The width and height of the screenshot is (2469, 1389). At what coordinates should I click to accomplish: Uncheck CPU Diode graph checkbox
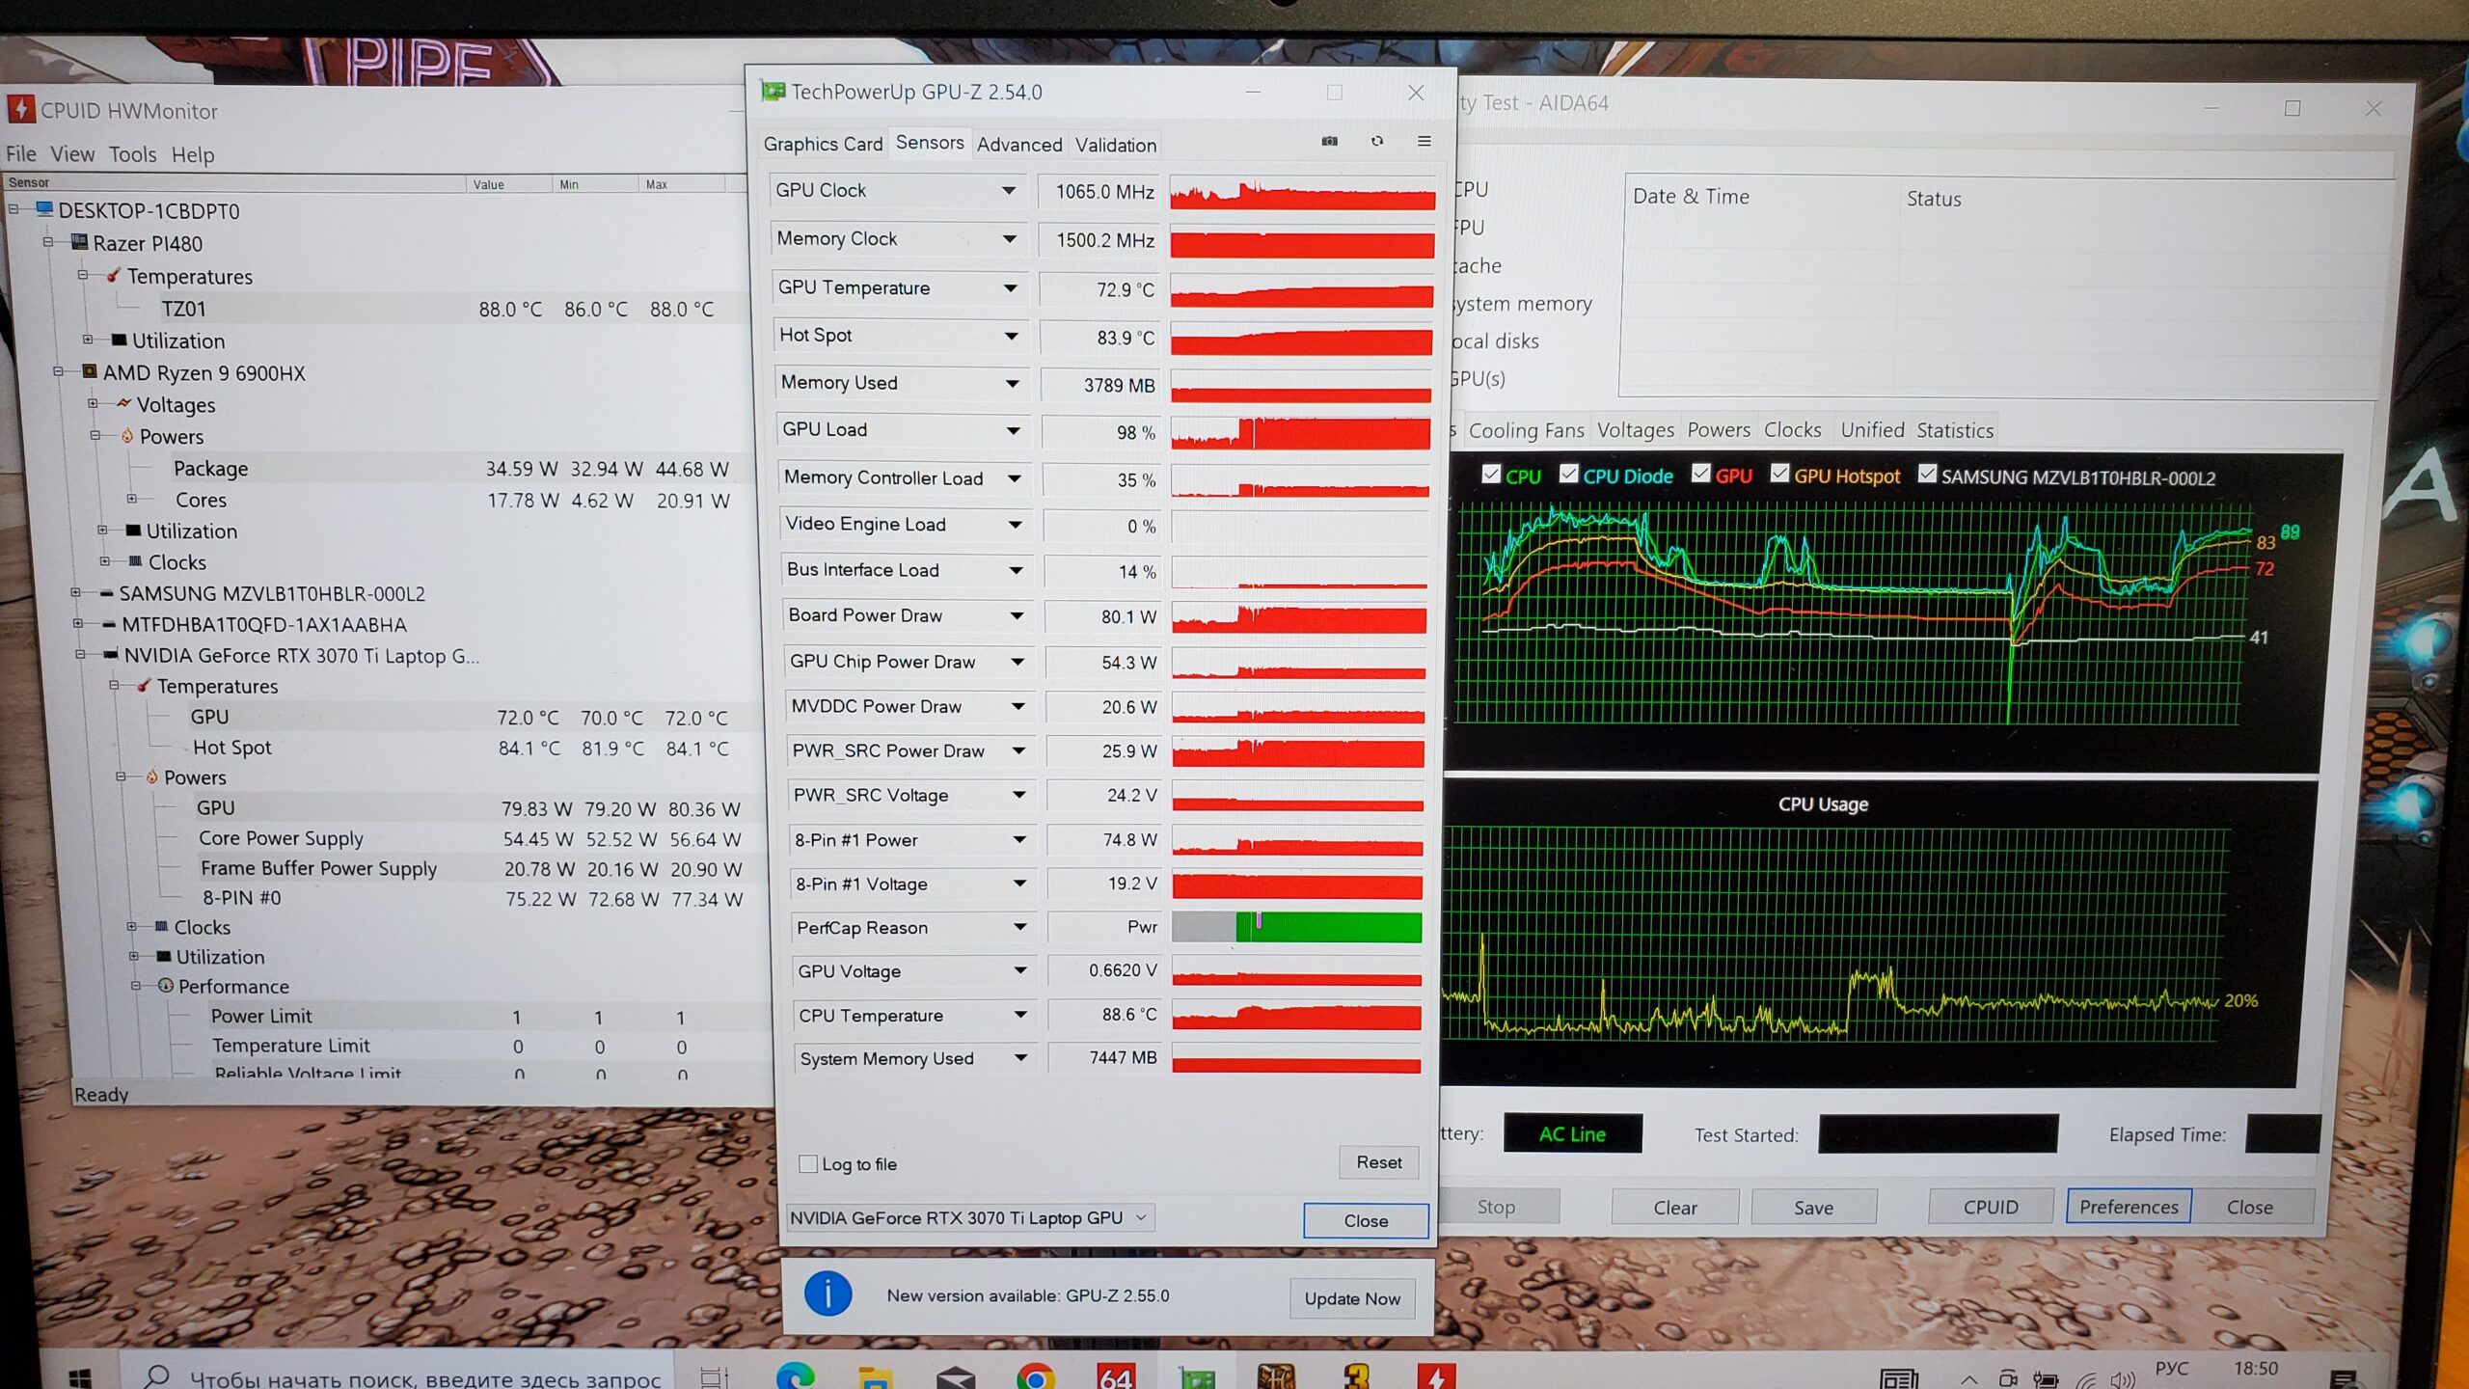(x=1568, y=474)
